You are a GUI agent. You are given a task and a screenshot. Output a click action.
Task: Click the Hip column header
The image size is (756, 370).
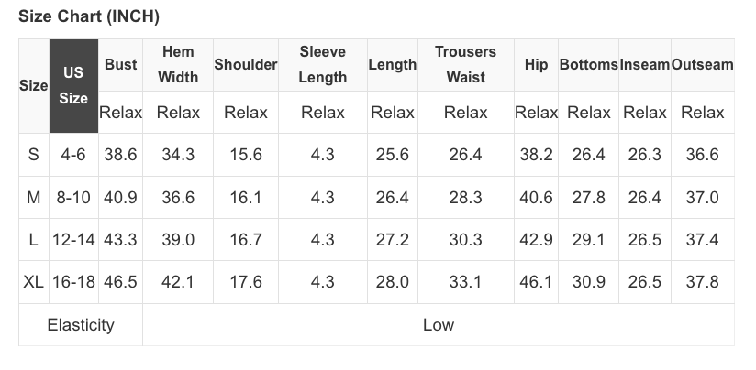[x=536, y=65]
